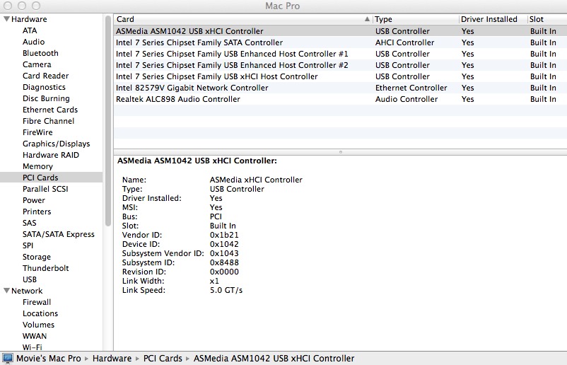Click the Ethernet Controller type cell
The image size is (567, 365).
click(411, 88)
